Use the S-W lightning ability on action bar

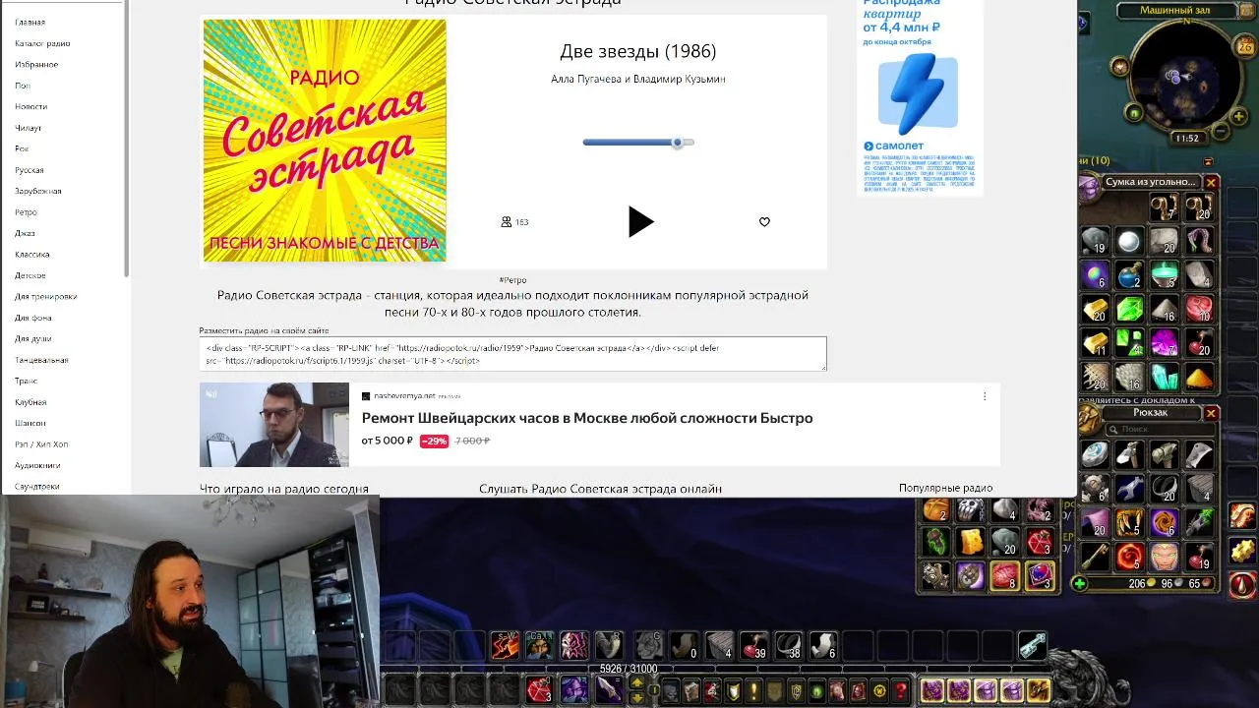point(506,645)
